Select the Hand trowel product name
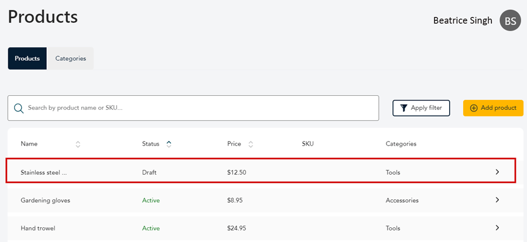Viewport: 527px width, 242px height. [x=38, y=228]
